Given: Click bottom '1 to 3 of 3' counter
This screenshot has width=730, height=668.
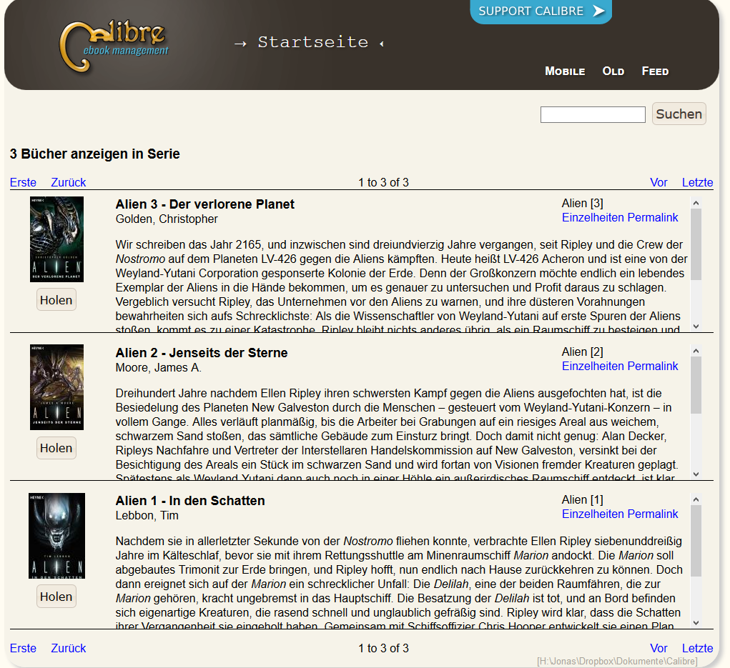Looking at the screenshot, I should (x=384, y=648).
